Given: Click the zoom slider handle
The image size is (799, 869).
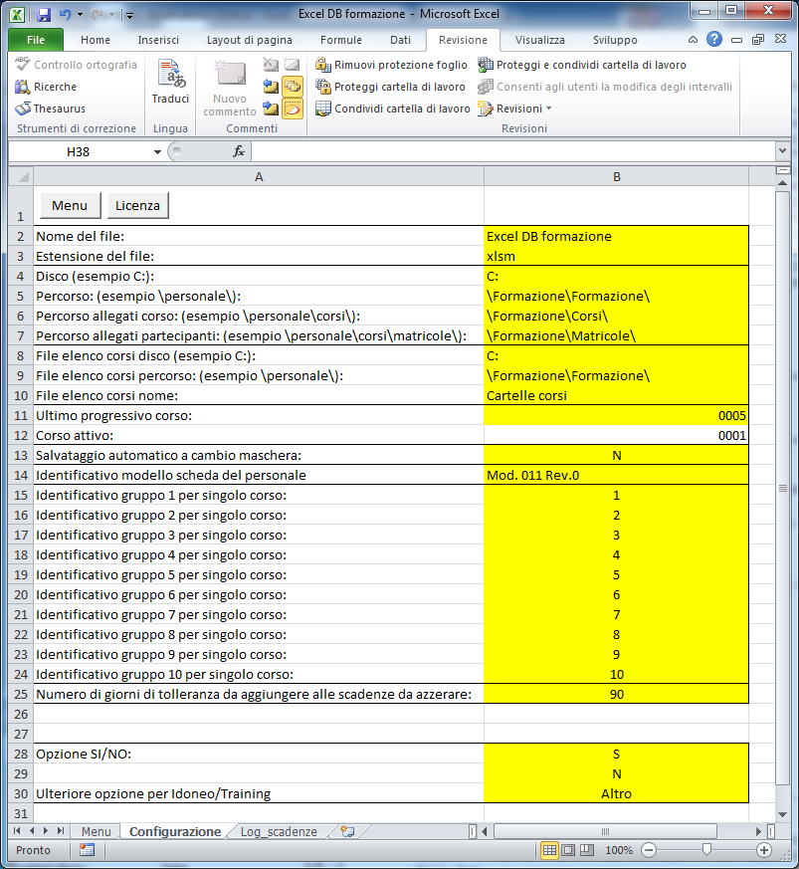Looking at the screenshot, I should pyautogui.click(x=705, y=851).
